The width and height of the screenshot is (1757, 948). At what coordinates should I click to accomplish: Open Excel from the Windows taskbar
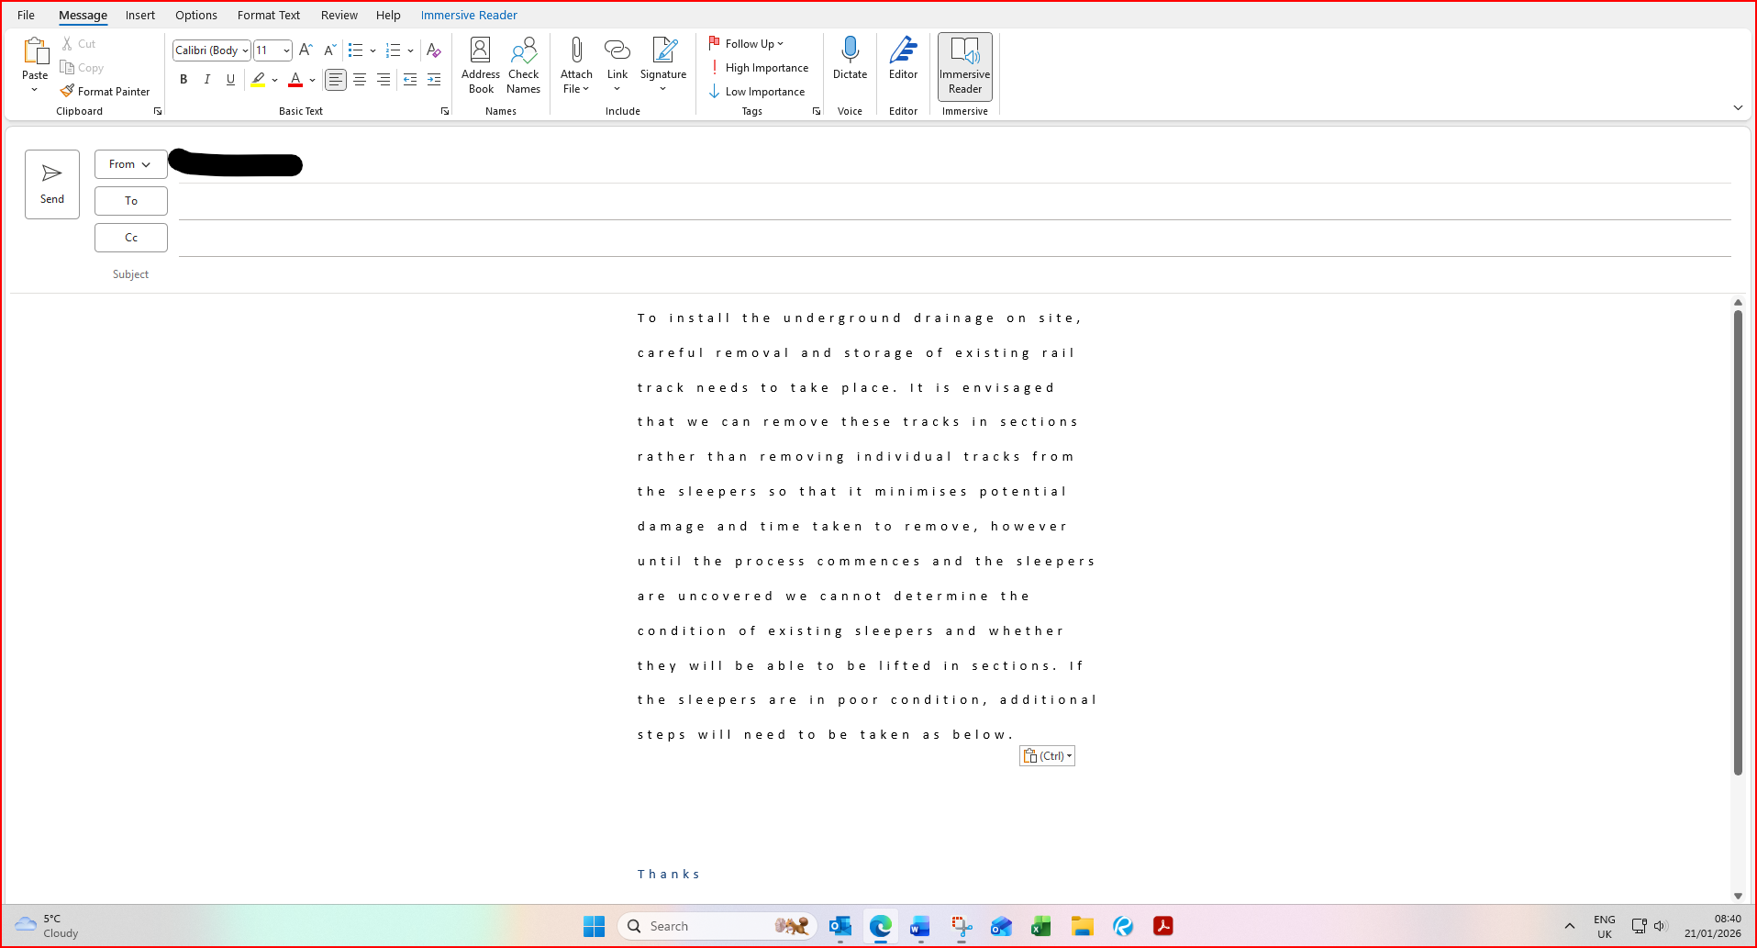[x=1040, y=926]
